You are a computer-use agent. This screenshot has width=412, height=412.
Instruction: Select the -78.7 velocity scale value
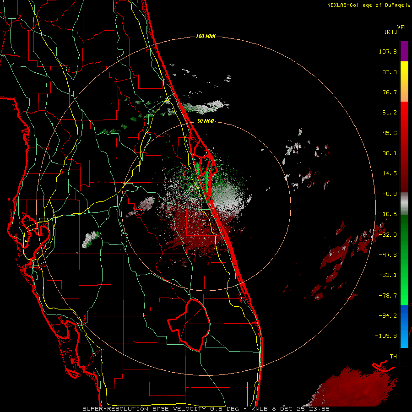point(388,296)
